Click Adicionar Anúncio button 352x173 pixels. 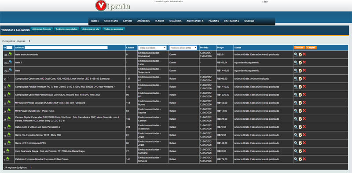[42, 29]
